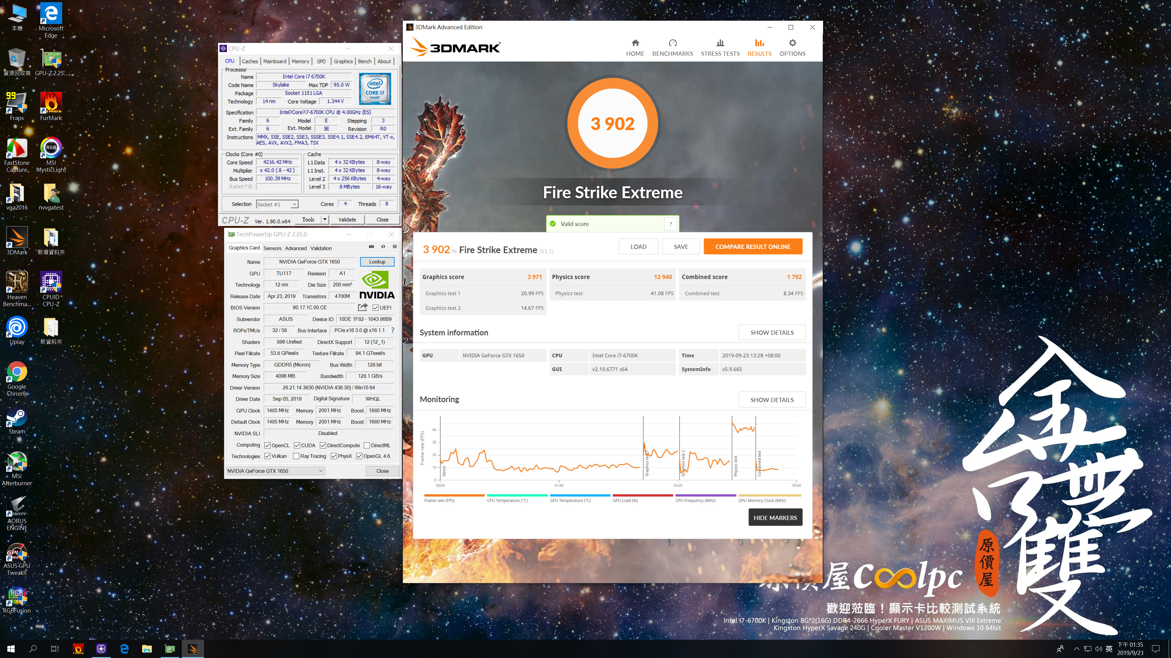Open GPU-Z Advanced tab
The height and width of the screenshot is (658, 1171).
(x=295, y=248)
